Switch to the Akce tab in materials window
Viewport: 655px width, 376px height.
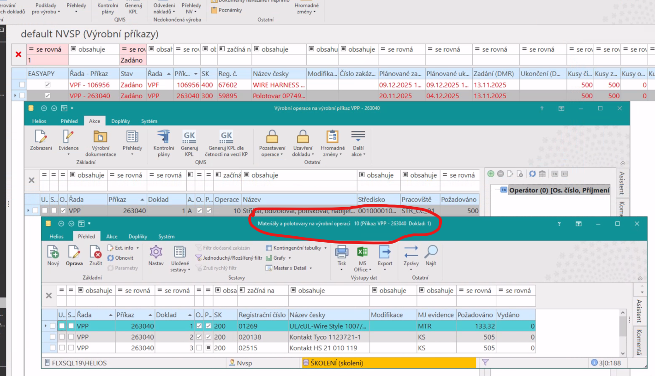(x=112, y=237)
